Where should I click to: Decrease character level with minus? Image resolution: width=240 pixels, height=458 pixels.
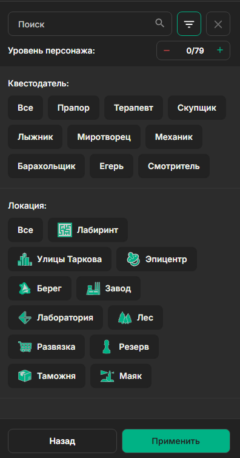(x=167, y=50)
